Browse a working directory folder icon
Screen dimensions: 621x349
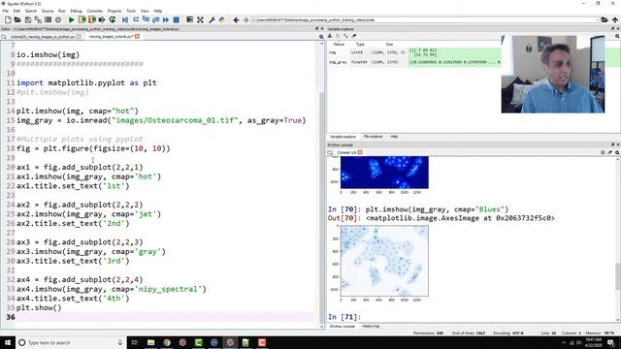(x=605, y=19)
